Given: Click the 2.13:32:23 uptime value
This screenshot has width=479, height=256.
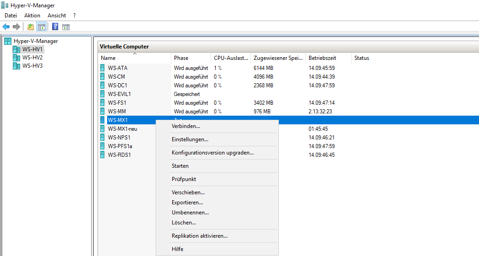Looking at the screenshot, I should coord(320,112).
